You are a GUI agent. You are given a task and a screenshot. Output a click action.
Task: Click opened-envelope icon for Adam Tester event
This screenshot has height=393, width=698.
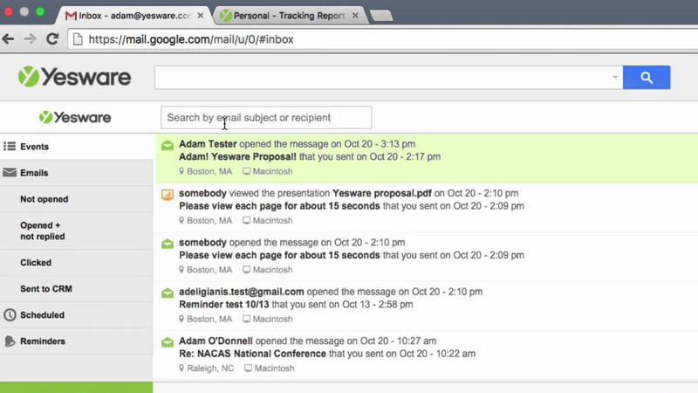pyautogui.click(x=168, y=145)
